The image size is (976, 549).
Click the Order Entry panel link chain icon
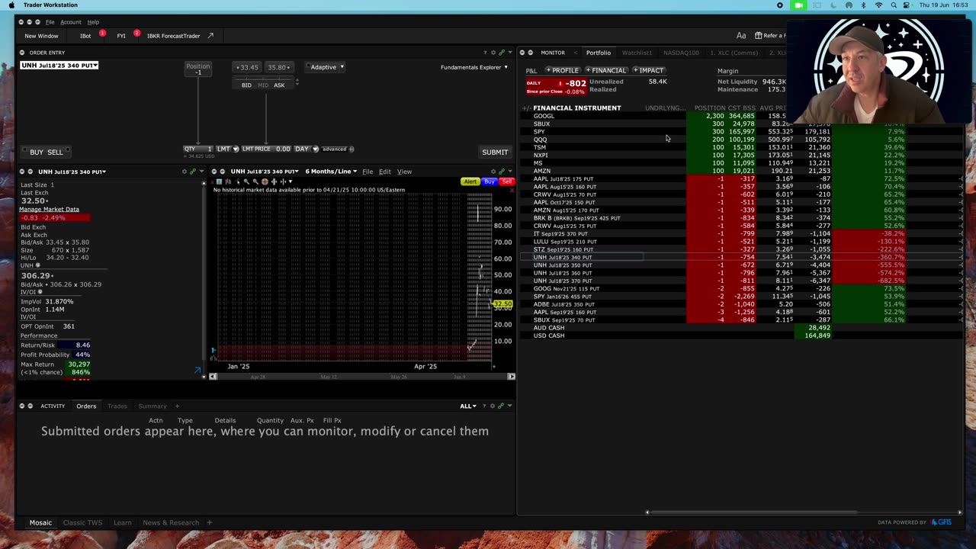coord(501,53)
